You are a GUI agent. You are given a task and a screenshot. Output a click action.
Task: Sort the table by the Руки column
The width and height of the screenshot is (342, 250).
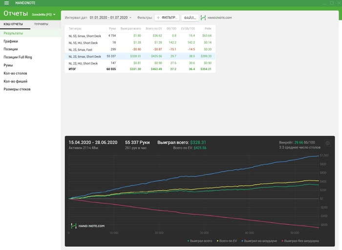[x=112, y=29]
